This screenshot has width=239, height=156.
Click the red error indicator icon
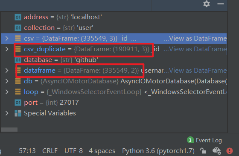230,151
